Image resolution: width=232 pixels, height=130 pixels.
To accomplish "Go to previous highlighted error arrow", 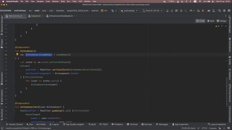I will click(x=222, y=26).
